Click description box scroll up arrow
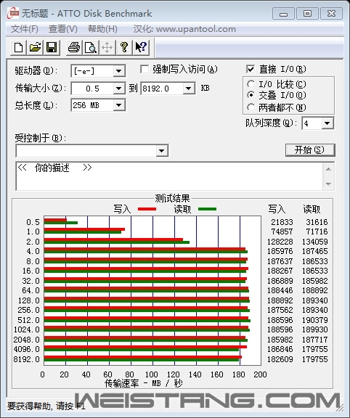This screenshot has height=418, width=350. pyautogui.click(x=328, y=169)
